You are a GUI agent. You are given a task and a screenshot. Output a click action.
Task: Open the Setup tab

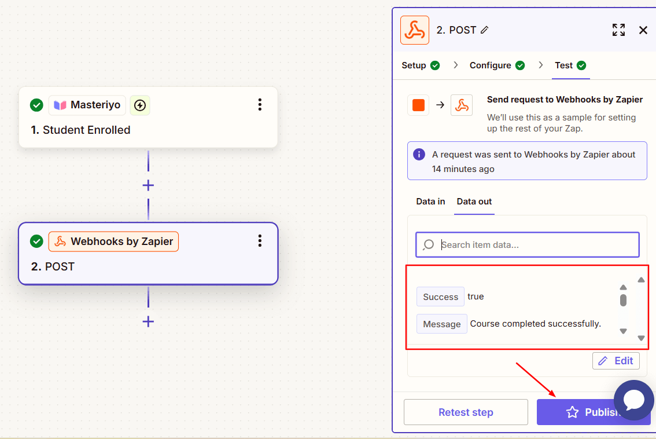[x=421, y=65]
